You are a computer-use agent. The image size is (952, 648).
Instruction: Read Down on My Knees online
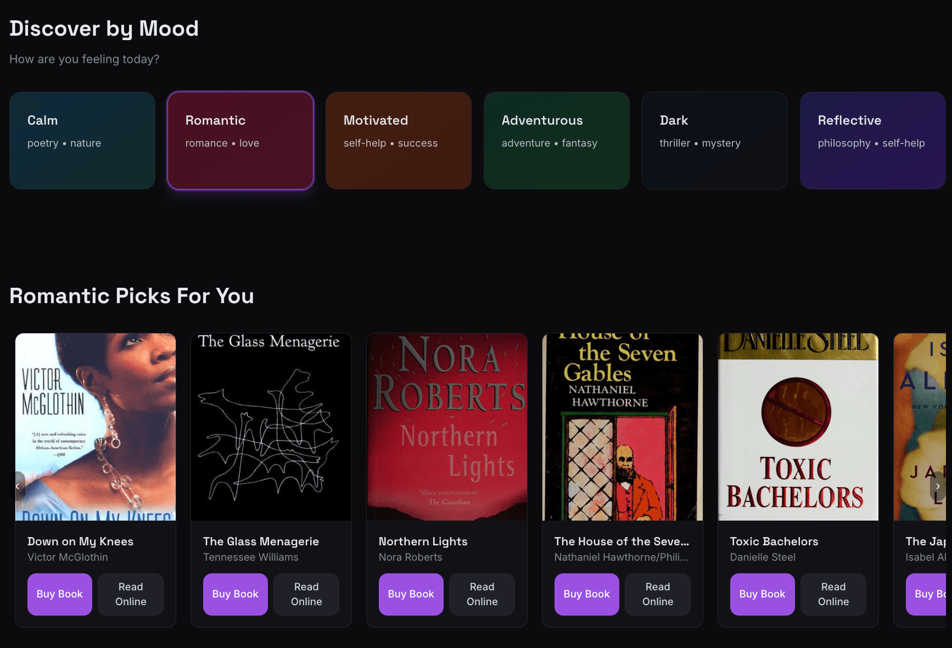(x=130, y=594)
